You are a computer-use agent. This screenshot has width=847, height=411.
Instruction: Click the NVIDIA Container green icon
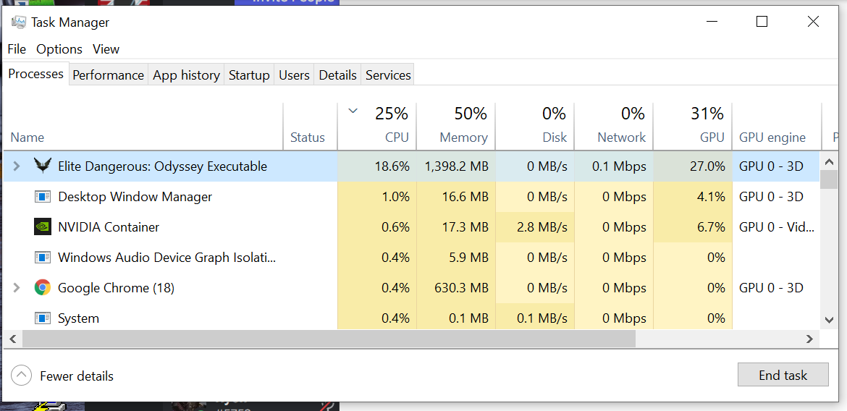click(x=42, y=226)
